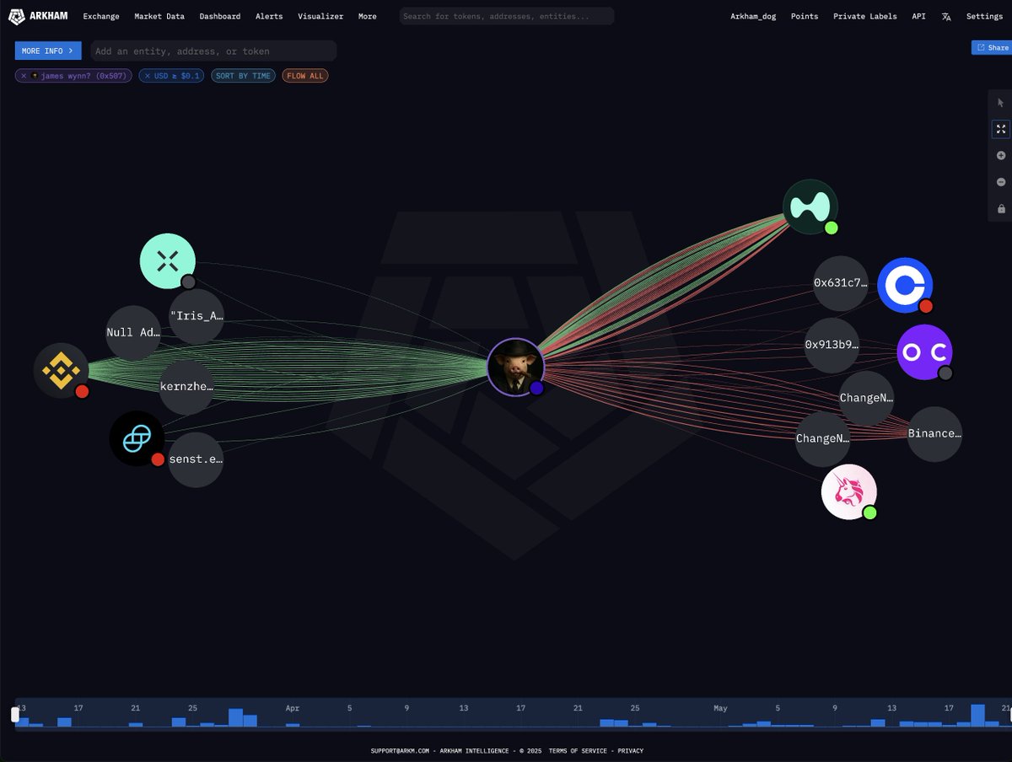
Task: Open the More menu in header
Action: pos(367,16)
